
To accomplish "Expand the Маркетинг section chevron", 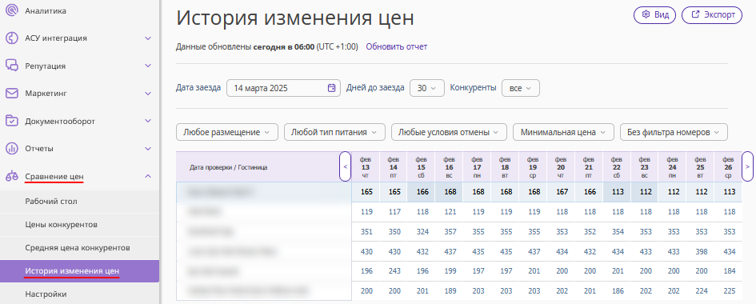I will pyautogui.click(x=148, y=94).
